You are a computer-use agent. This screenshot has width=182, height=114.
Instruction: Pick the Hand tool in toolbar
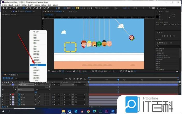click(x=6, y=8)
